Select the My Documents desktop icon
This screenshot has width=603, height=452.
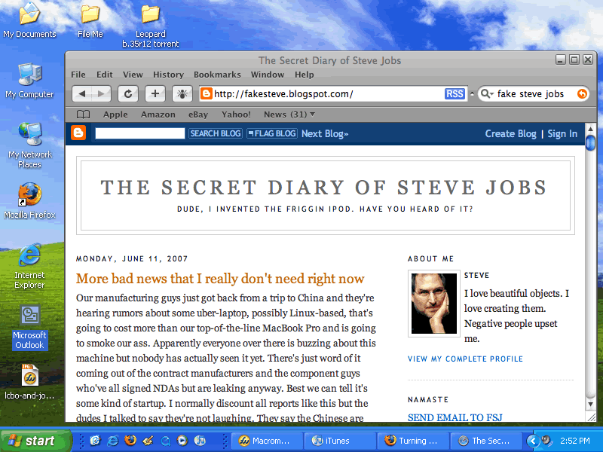pos(29,20)
